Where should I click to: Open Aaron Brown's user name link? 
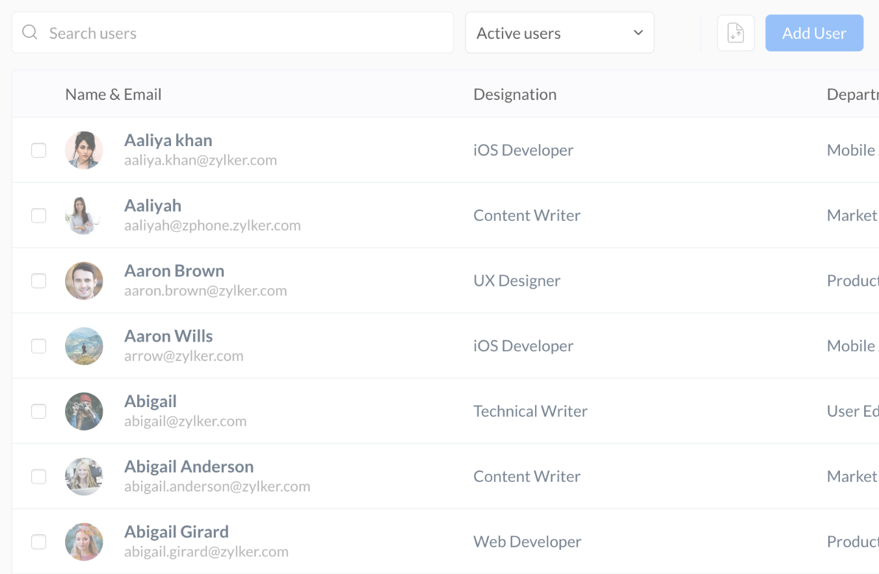[x=174, y=271]
